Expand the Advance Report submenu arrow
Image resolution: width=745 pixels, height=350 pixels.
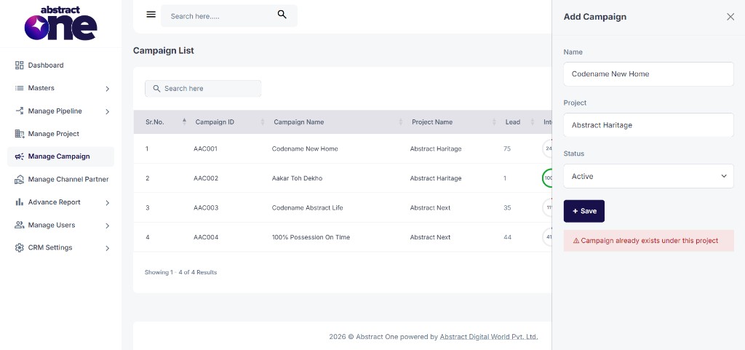click(x=108, y=202)
